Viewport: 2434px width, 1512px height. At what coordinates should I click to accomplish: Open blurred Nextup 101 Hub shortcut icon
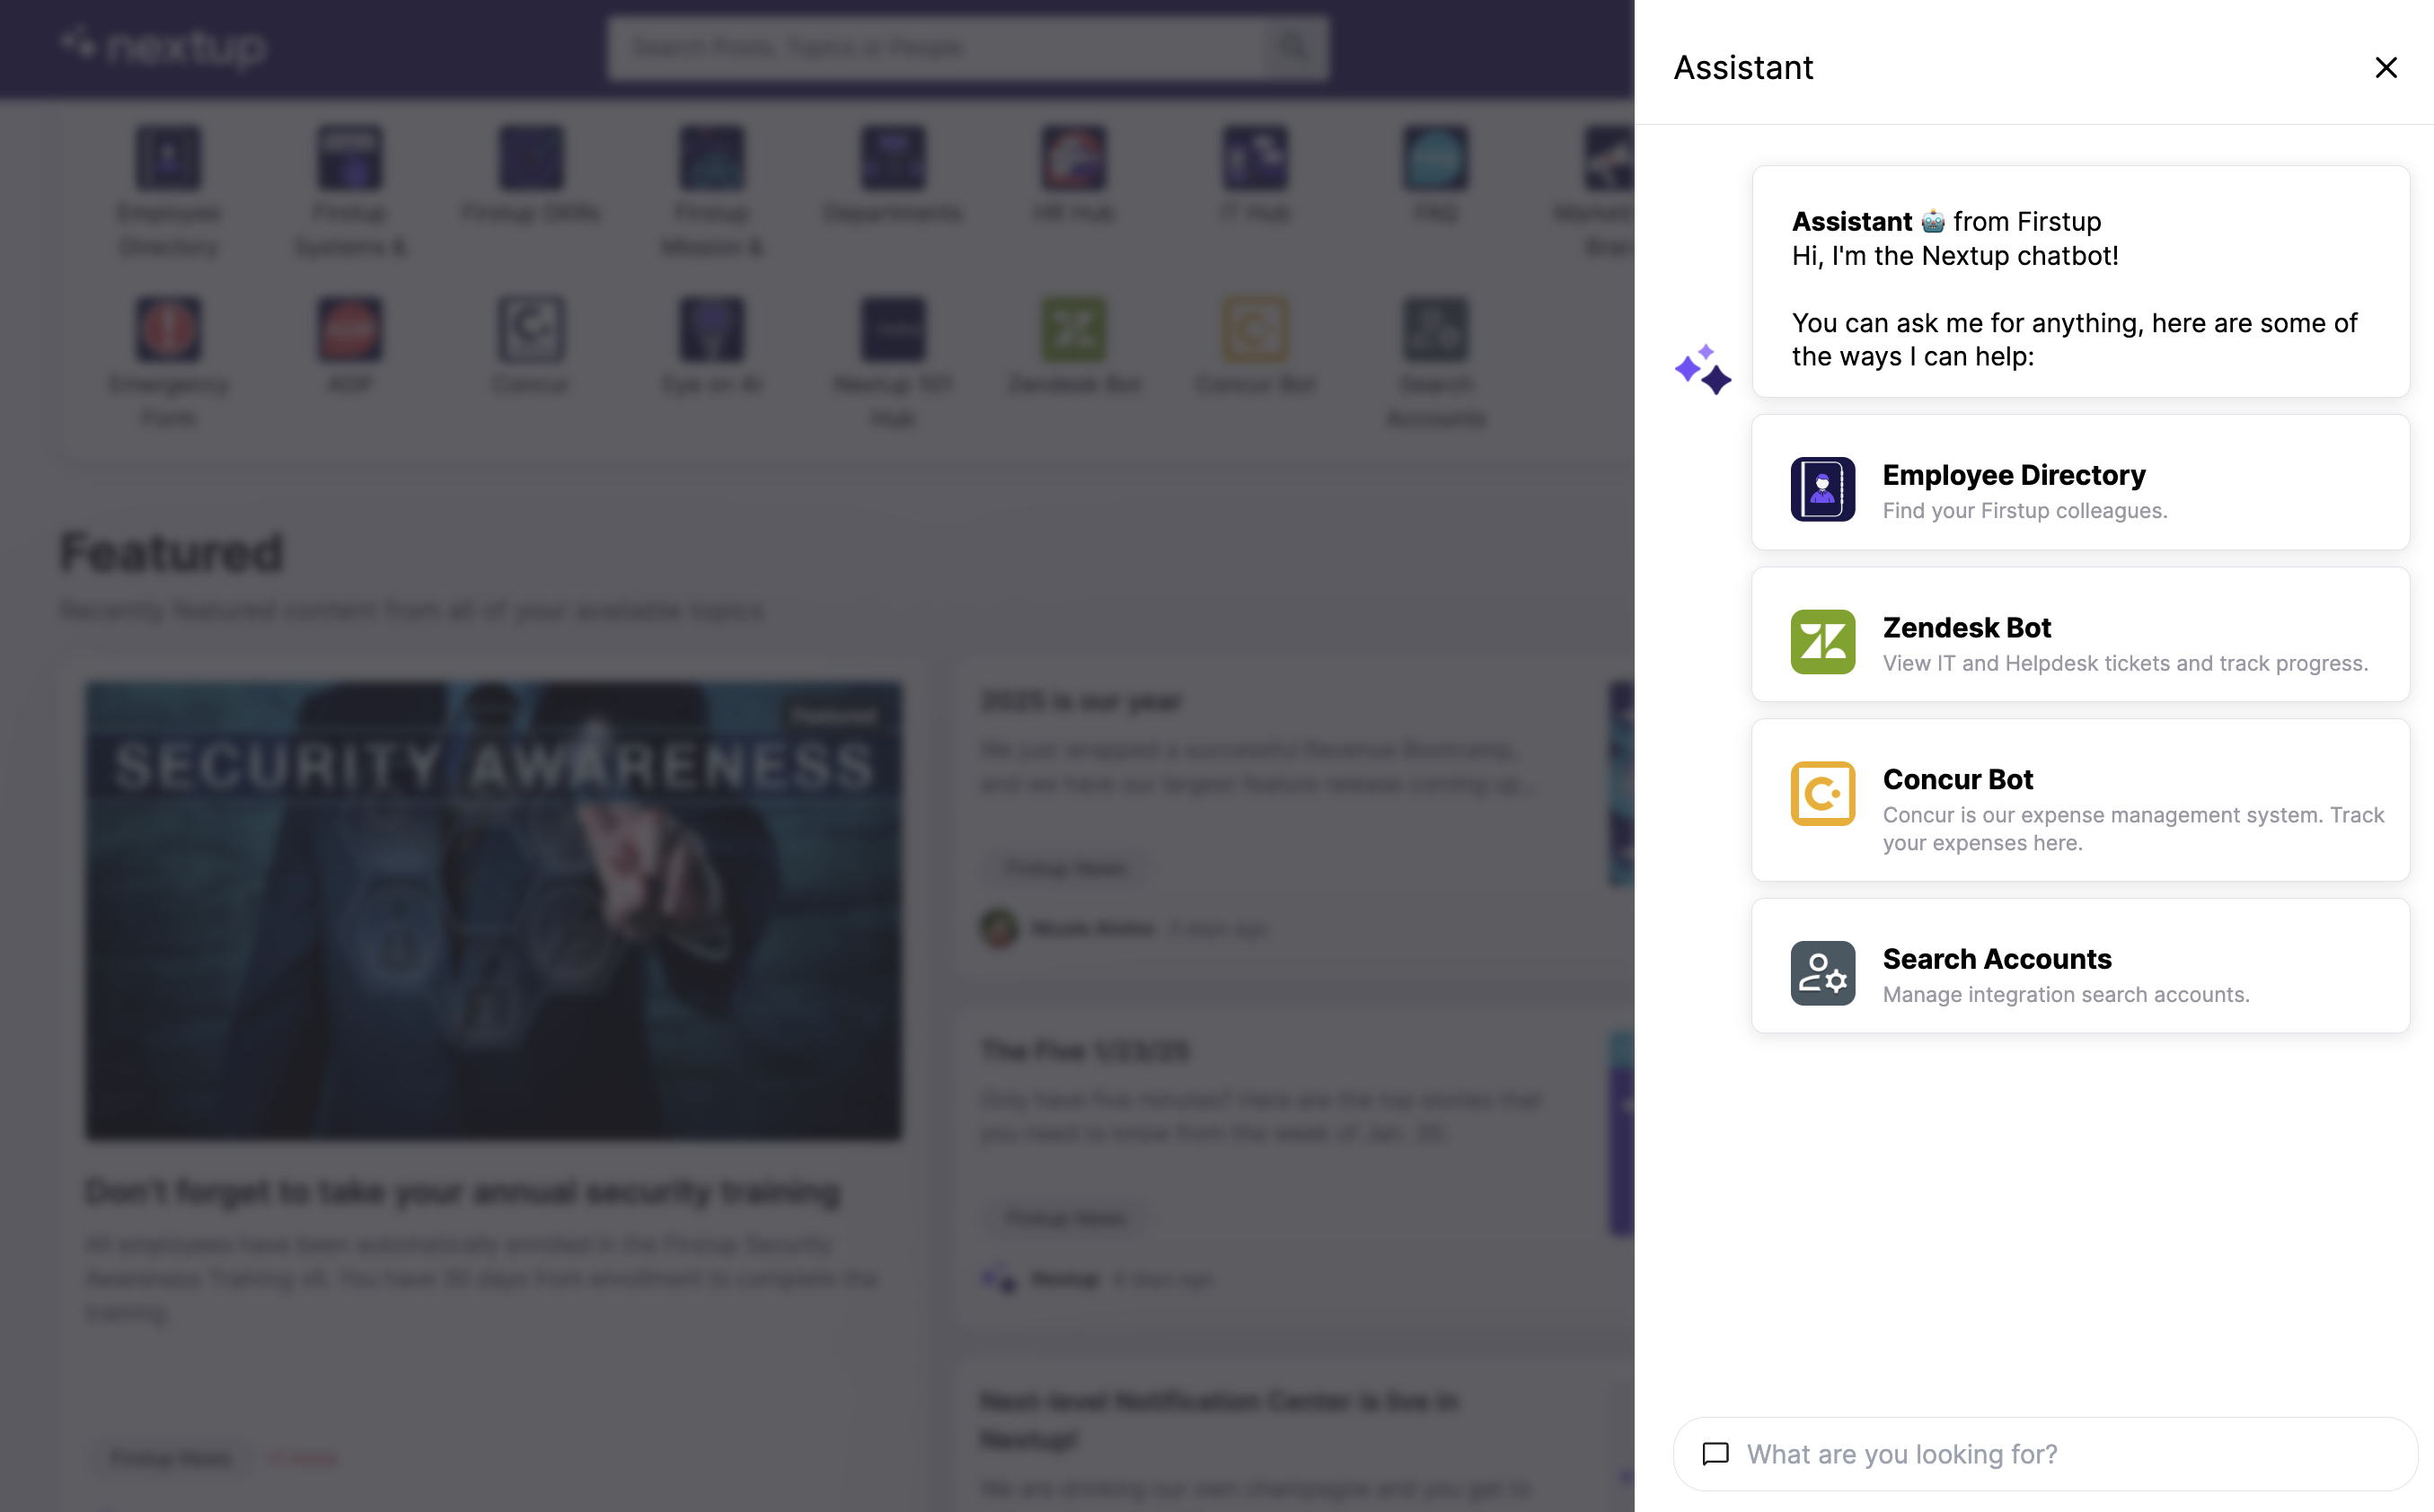tap(892, 329)
